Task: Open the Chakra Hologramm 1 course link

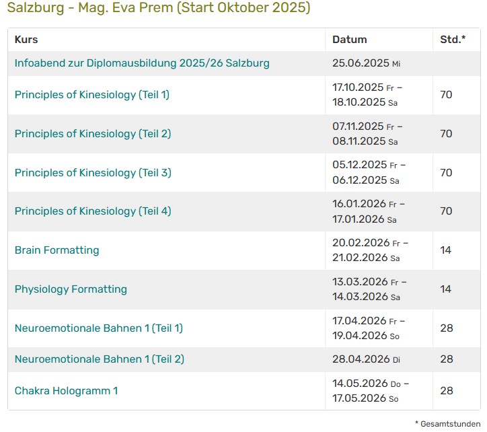Action: [66, 391]
